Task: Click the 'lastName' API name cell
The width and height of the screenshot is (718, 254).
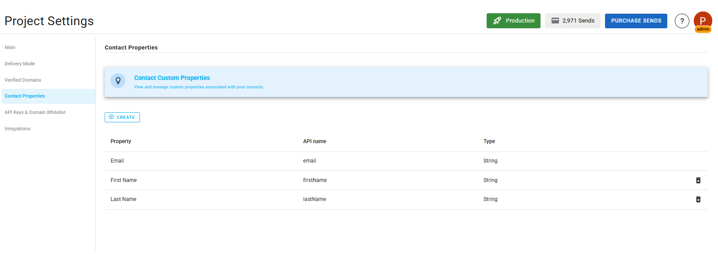Action: (x=314, y=199)
